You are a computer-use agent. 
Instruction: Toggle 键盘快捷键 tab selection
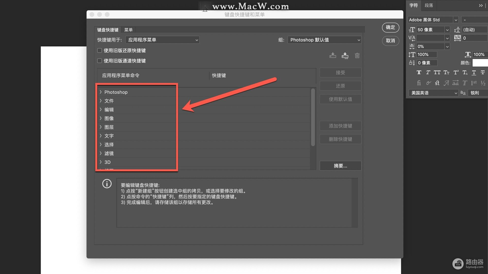pos(108,30)
